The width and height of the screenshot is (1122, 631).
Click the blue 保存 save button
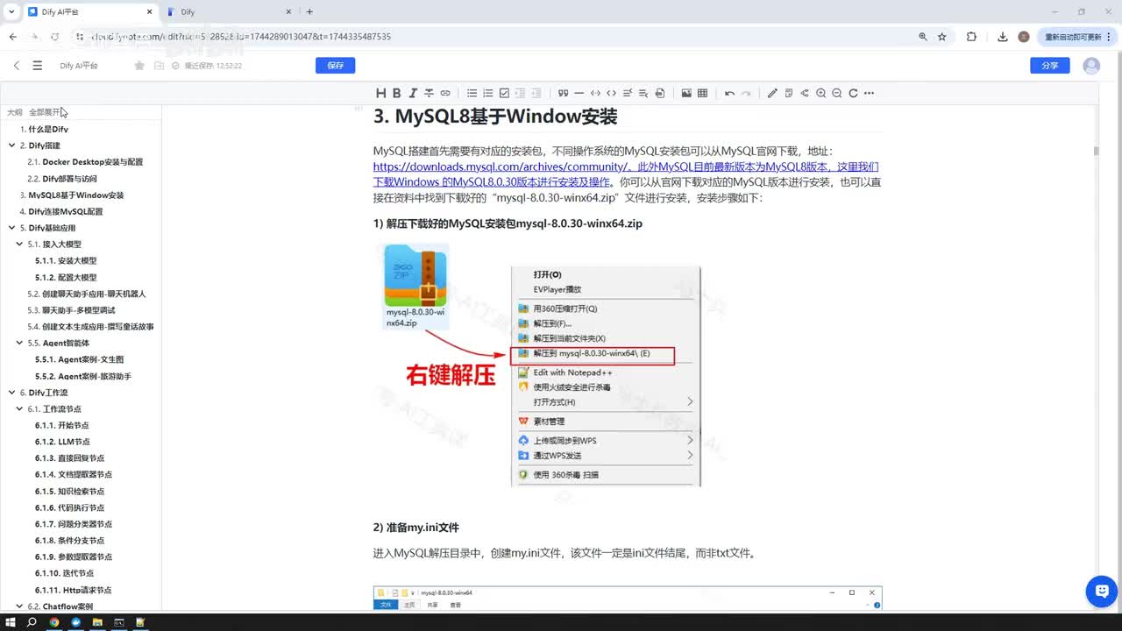pyautogui.click(x=335, y=66)
